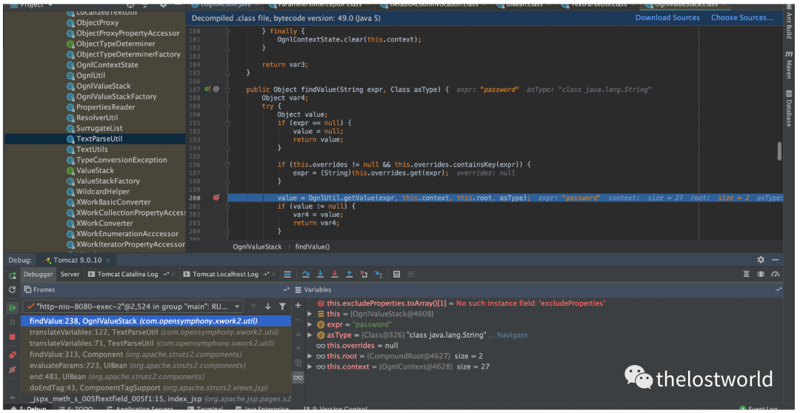Click Resume Program in debug sidebar

13,307
